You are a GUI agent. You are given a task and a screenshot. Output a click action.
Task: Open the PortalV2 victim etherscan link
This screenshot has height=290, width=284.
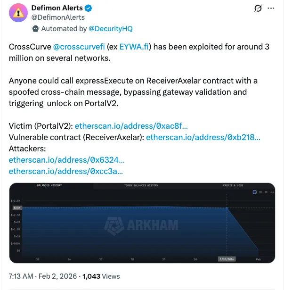click(131, 126)
